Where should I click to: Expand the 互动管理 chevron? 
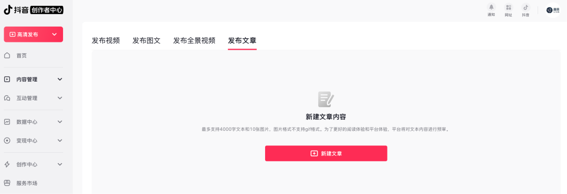coord(60,98)
